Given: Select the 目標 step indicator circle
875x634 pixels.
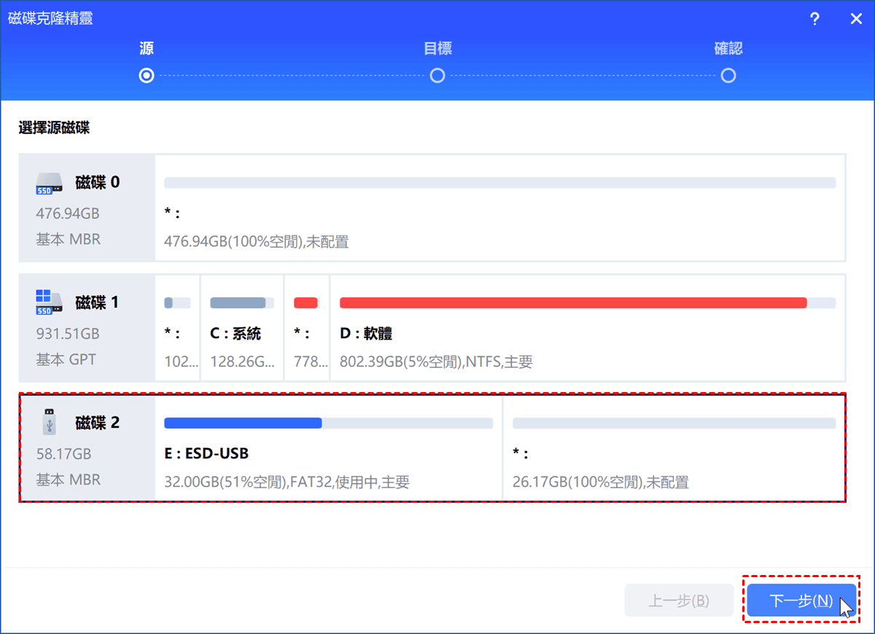Looking at the screenshot, I should (437, 76).
